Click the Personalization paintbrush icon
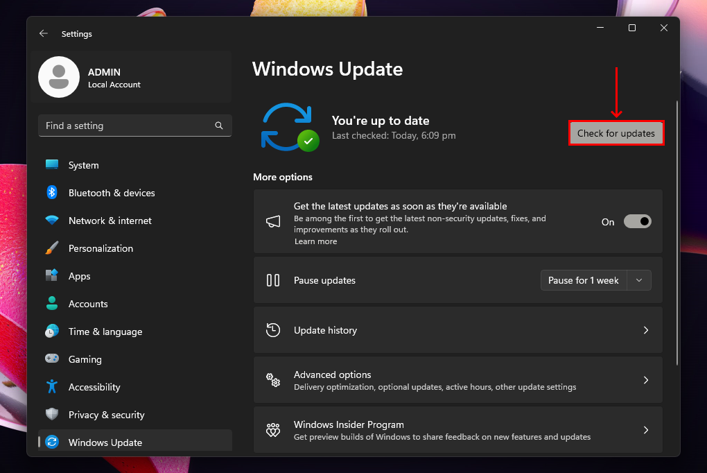This screenshot has width=707, height=473. [x=52, y=248]
